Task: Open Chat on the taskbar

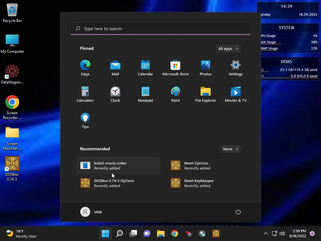Action: [x=147, y=233]
